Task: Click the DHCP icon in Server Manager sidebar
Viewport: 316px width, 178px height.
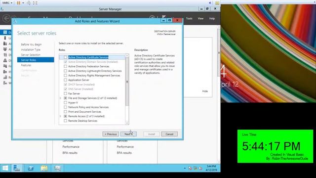Action: pos(5,55)
